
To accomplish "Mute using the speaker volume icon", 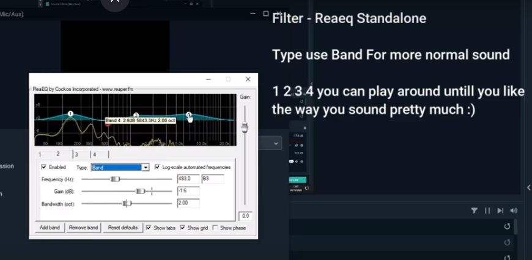I will (x=514, y=211).
